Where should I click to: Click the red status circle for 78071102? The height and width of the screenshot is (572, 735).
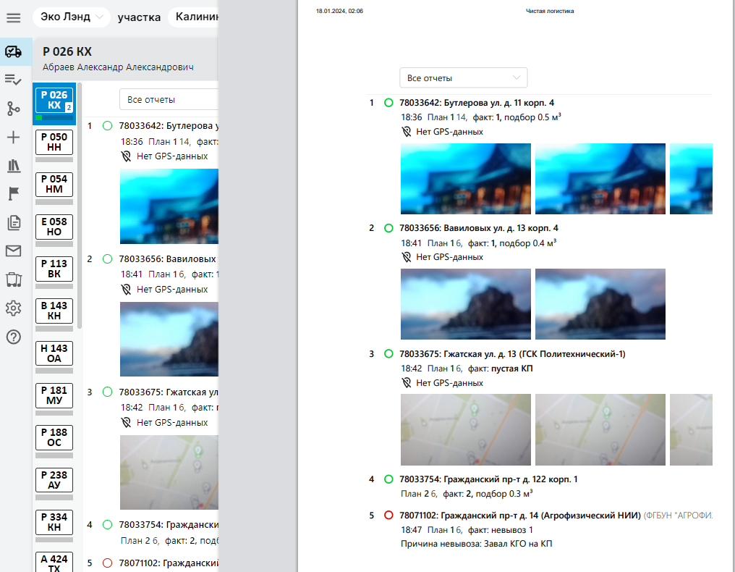[x=388, y=516]
